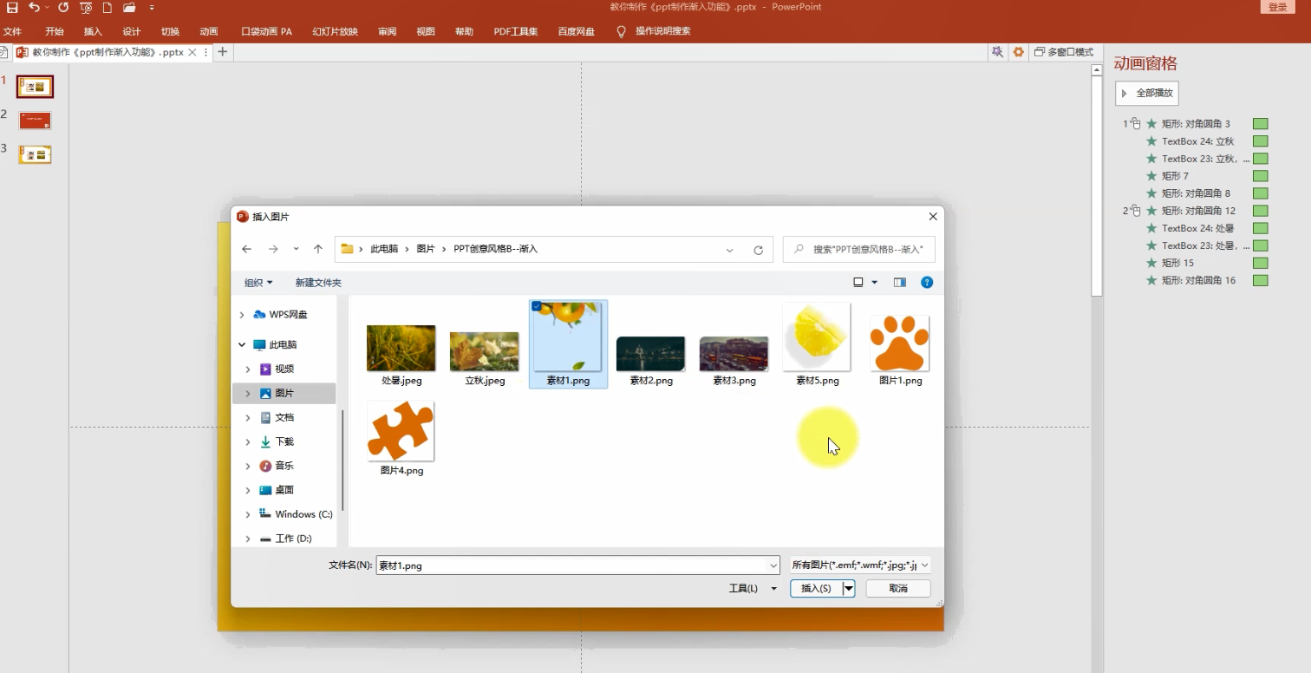
Task: Close the pptx document tab
Action: click(x=192, y=52)
